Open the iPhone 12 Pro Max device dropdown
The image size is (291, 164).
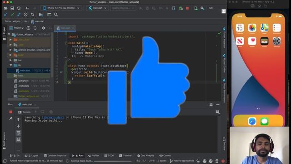61,8
